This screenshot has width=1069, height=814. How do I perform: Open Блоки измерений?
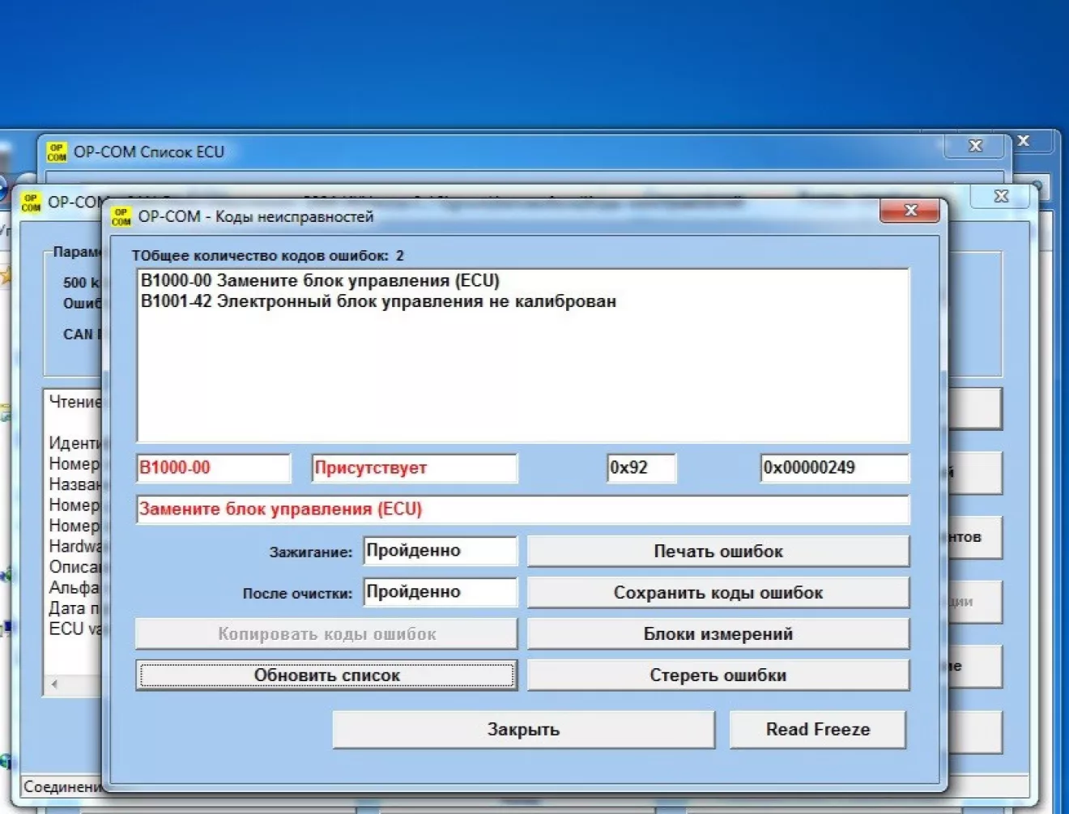click(x=718, y=634)
